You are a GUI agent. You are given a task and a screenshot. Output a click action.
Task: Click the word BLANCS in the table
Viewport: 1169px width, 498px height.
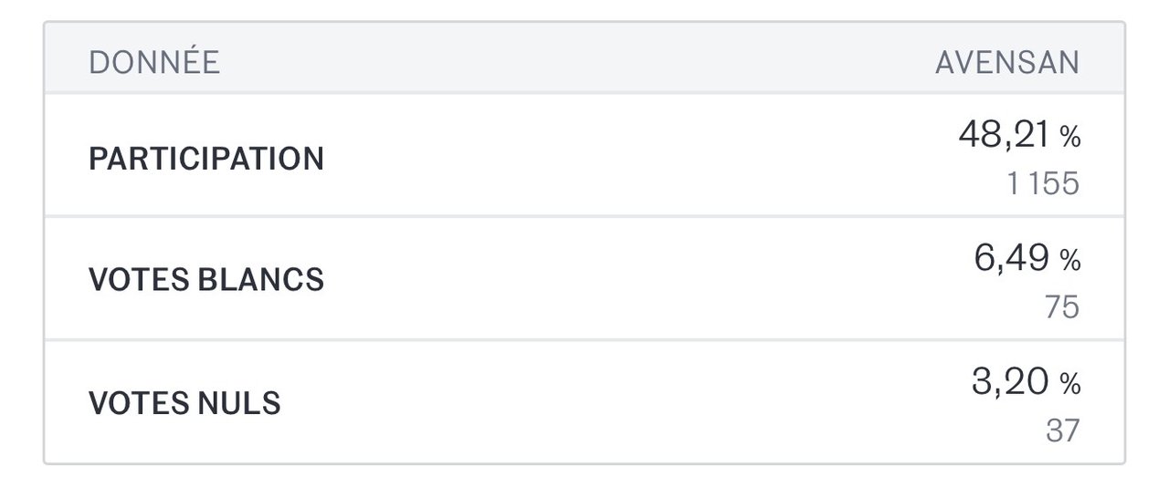260,280
